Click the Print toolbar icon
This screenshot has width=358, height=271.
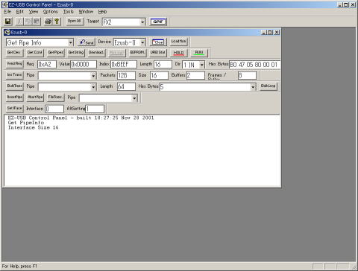[48, 22]
